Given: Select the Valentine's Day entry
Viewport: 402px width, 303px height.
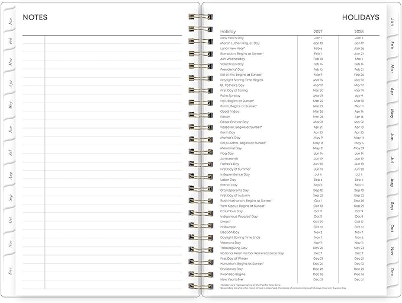Looking at the screenshot, I should coord(231,64).
